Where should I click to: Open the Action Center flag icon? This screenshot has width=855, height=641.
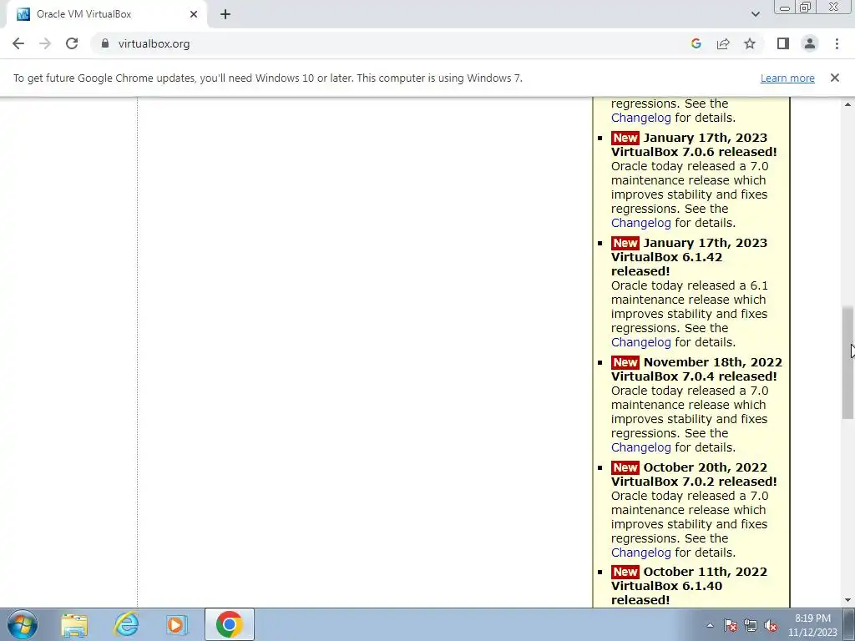(731, 626)
